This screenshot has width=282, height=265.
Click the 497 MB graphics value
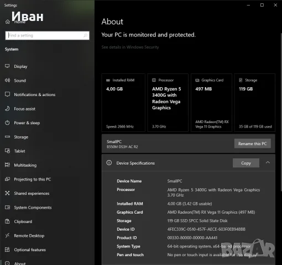[x=203, y=89]
